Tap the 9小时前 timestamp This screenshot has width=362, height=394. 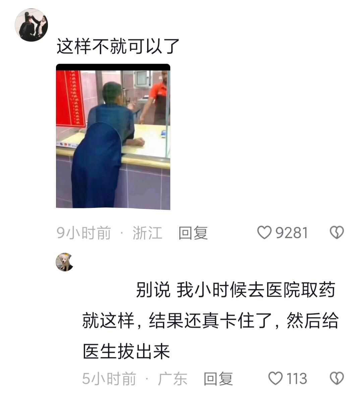point(84,233)
